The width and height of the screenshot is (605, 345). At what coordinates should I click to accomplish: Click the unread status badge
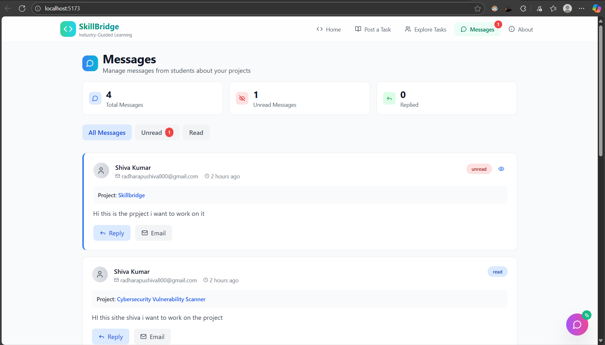click(x=479, y=169)
